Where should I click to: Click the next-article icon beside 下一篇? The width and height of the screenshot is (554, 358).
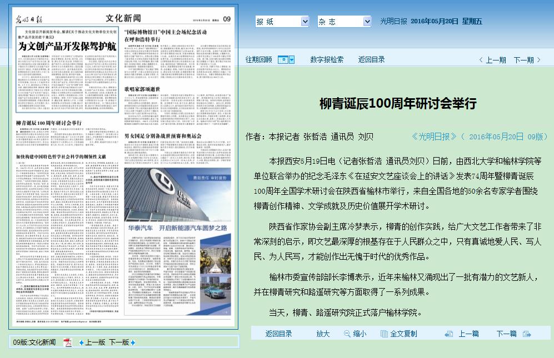[527, 334]
